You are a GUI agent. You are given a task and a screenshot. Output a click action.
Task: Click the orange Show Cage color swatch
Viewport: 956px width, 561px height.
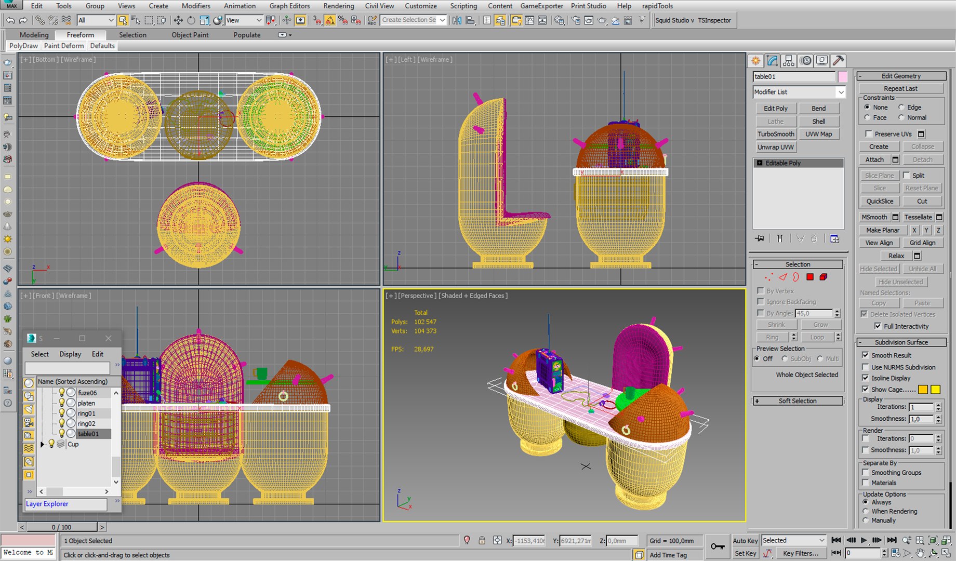click(x=923, y=390)
